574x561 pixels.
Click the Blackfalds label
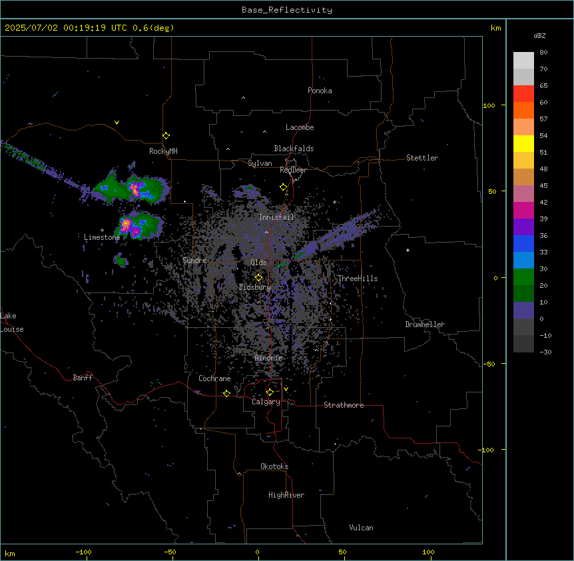[294, 149]
